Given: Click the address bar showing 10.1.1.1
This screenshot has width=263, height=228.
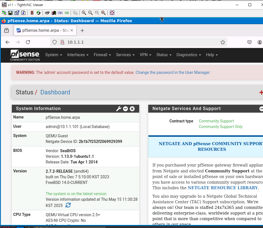Looking at the screenshot, I should (x=138, y=42).
